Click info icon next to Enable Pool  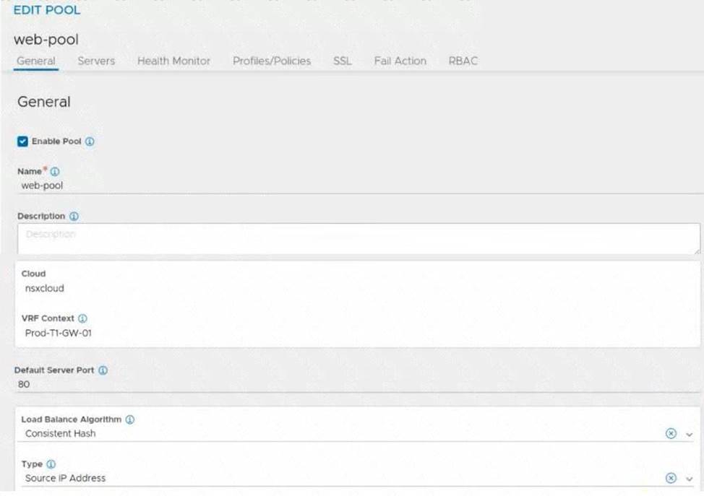(x=90, y=142)
